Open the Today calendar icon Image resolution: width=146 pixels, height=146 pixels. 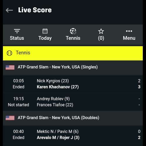(x=45, y=31)
